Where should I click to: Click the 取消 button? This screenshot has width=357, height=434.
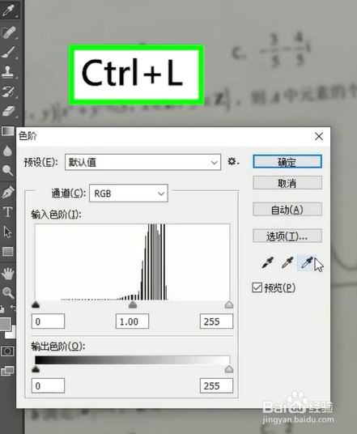pyautogui.click(x=287, y=183)
